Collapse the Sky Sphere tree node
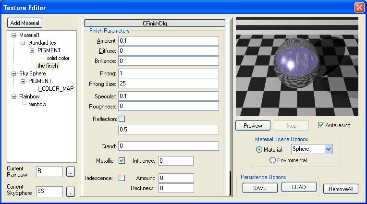The width and height of the screenshot is (367, 204). (14, 73)
